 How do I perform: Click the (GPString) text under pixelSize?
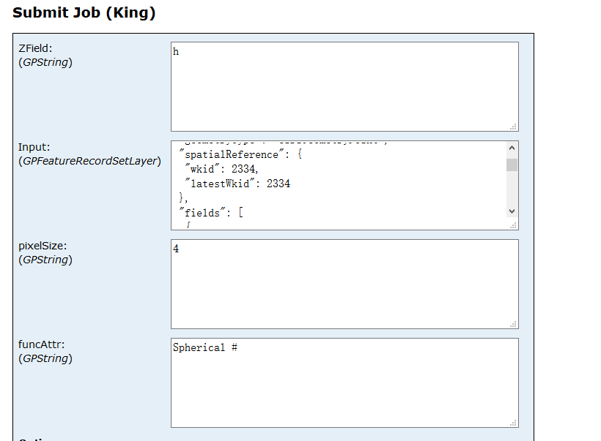[x=45, y=260]
